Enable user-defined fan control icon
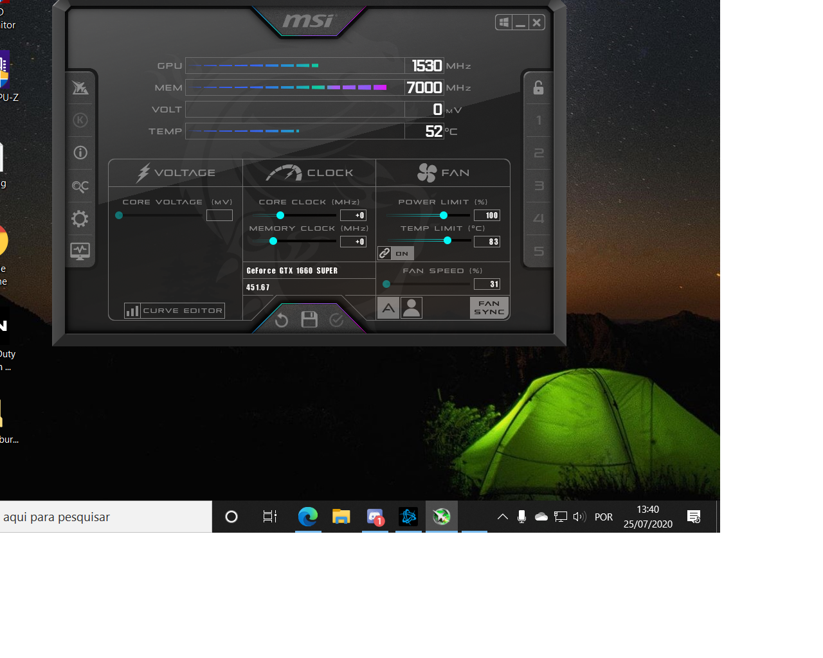The width and height of the screenshot is (823, 658). tap(411, 308)
